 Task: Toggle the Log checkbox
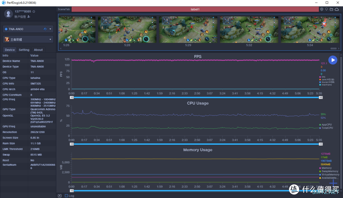pyautogui.click(x=66, y=195)
